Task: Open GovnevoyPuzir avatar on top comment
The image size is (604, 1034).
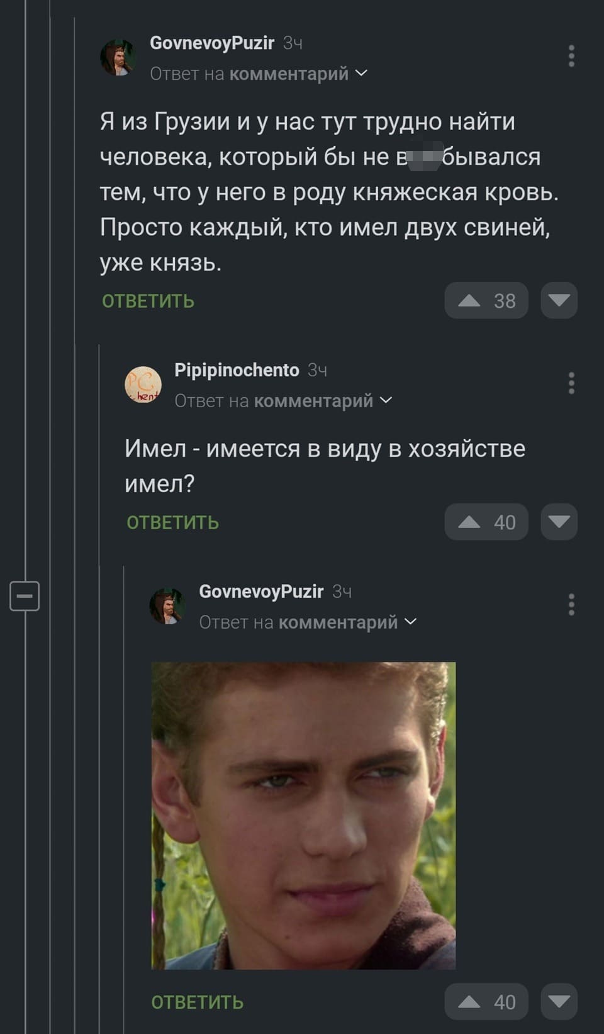Action: pos(118,57)
